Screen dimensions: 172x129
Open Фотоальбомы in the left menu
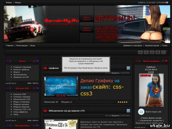tap(20, 75)
